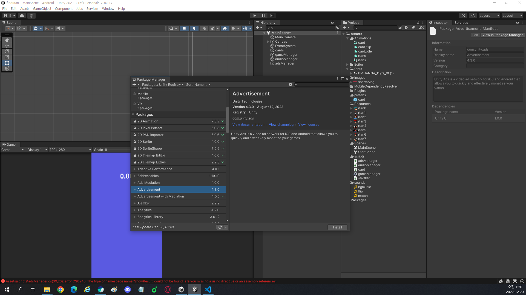Expand the Addressables package entry
Screen dimensions: 526x295
pos(135,176)
